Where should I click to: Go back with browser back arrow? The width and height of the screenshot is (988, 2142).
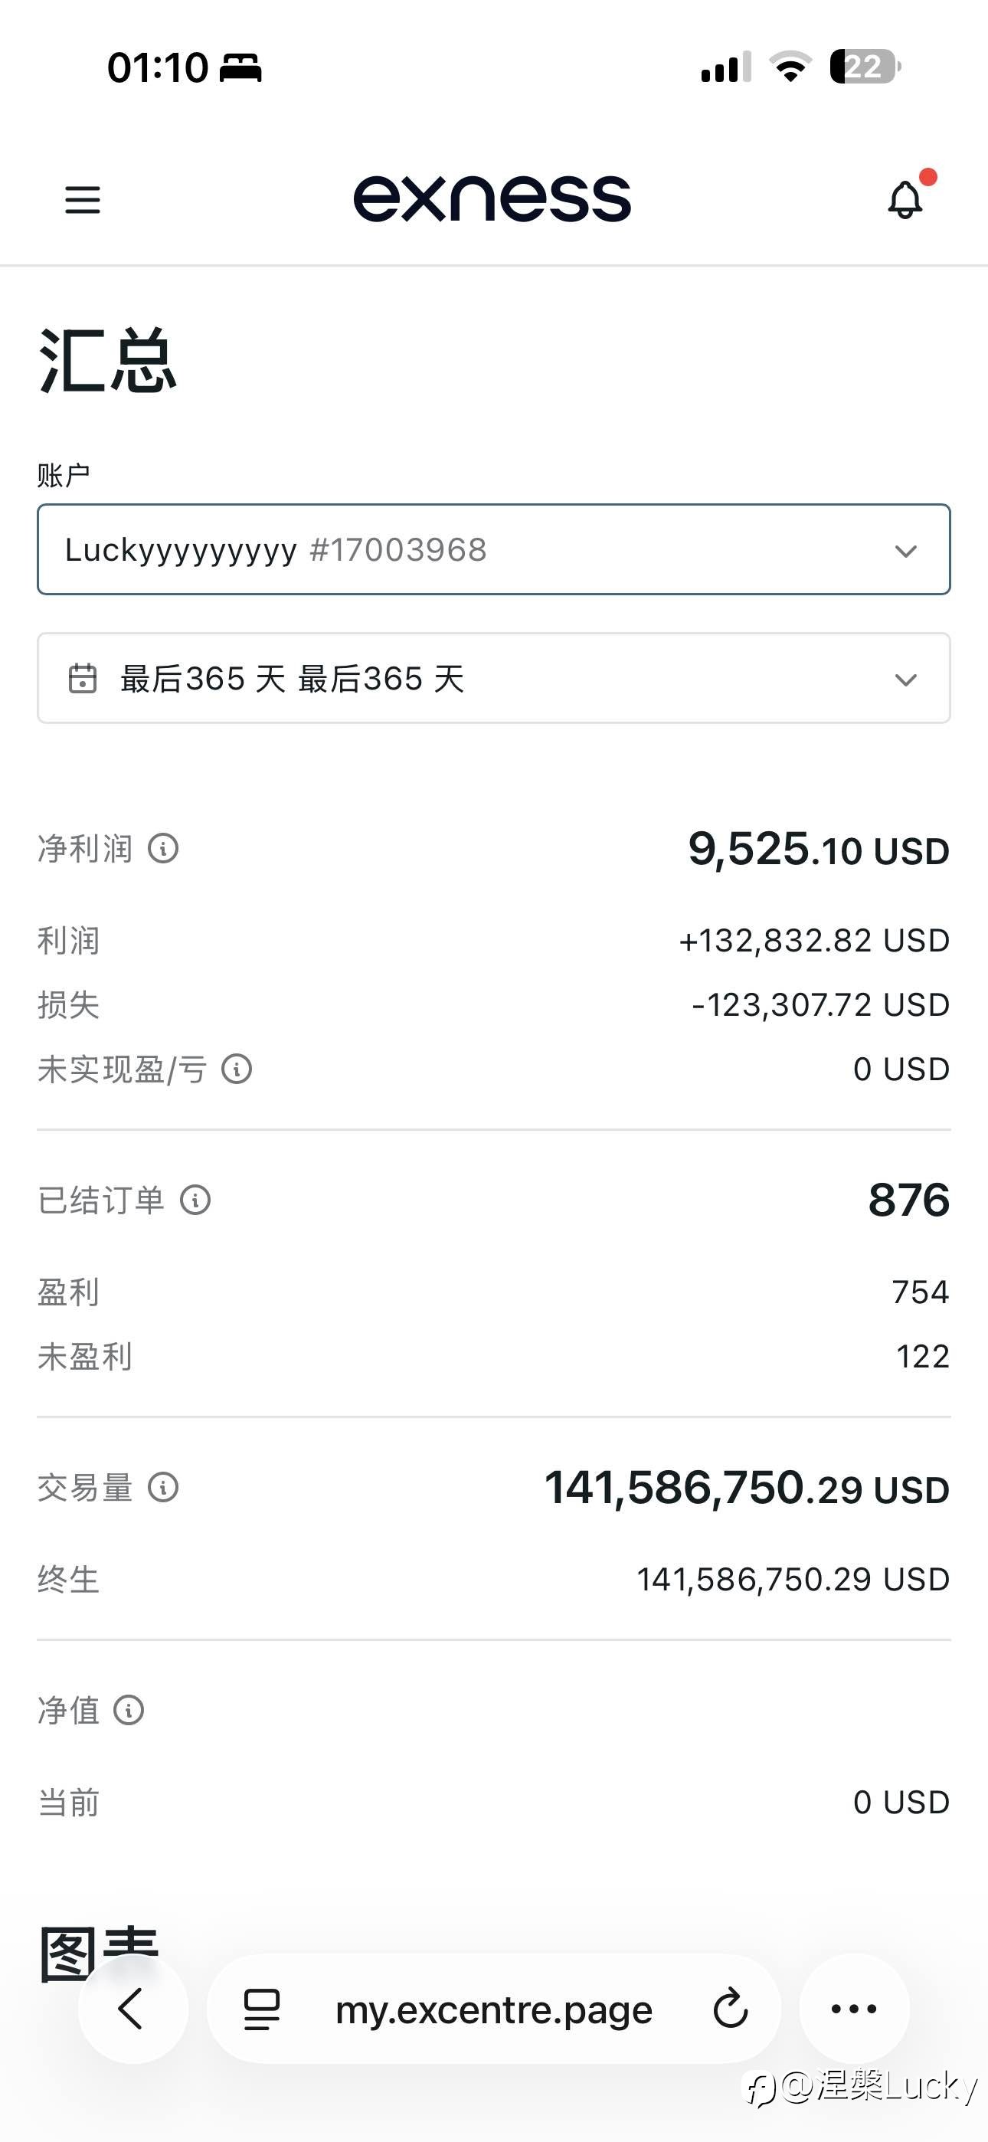tap(132, 2009)
